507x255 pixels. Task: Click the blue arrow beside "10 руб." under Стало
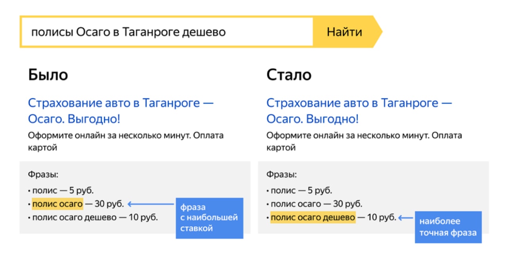(x=406, y=218)
